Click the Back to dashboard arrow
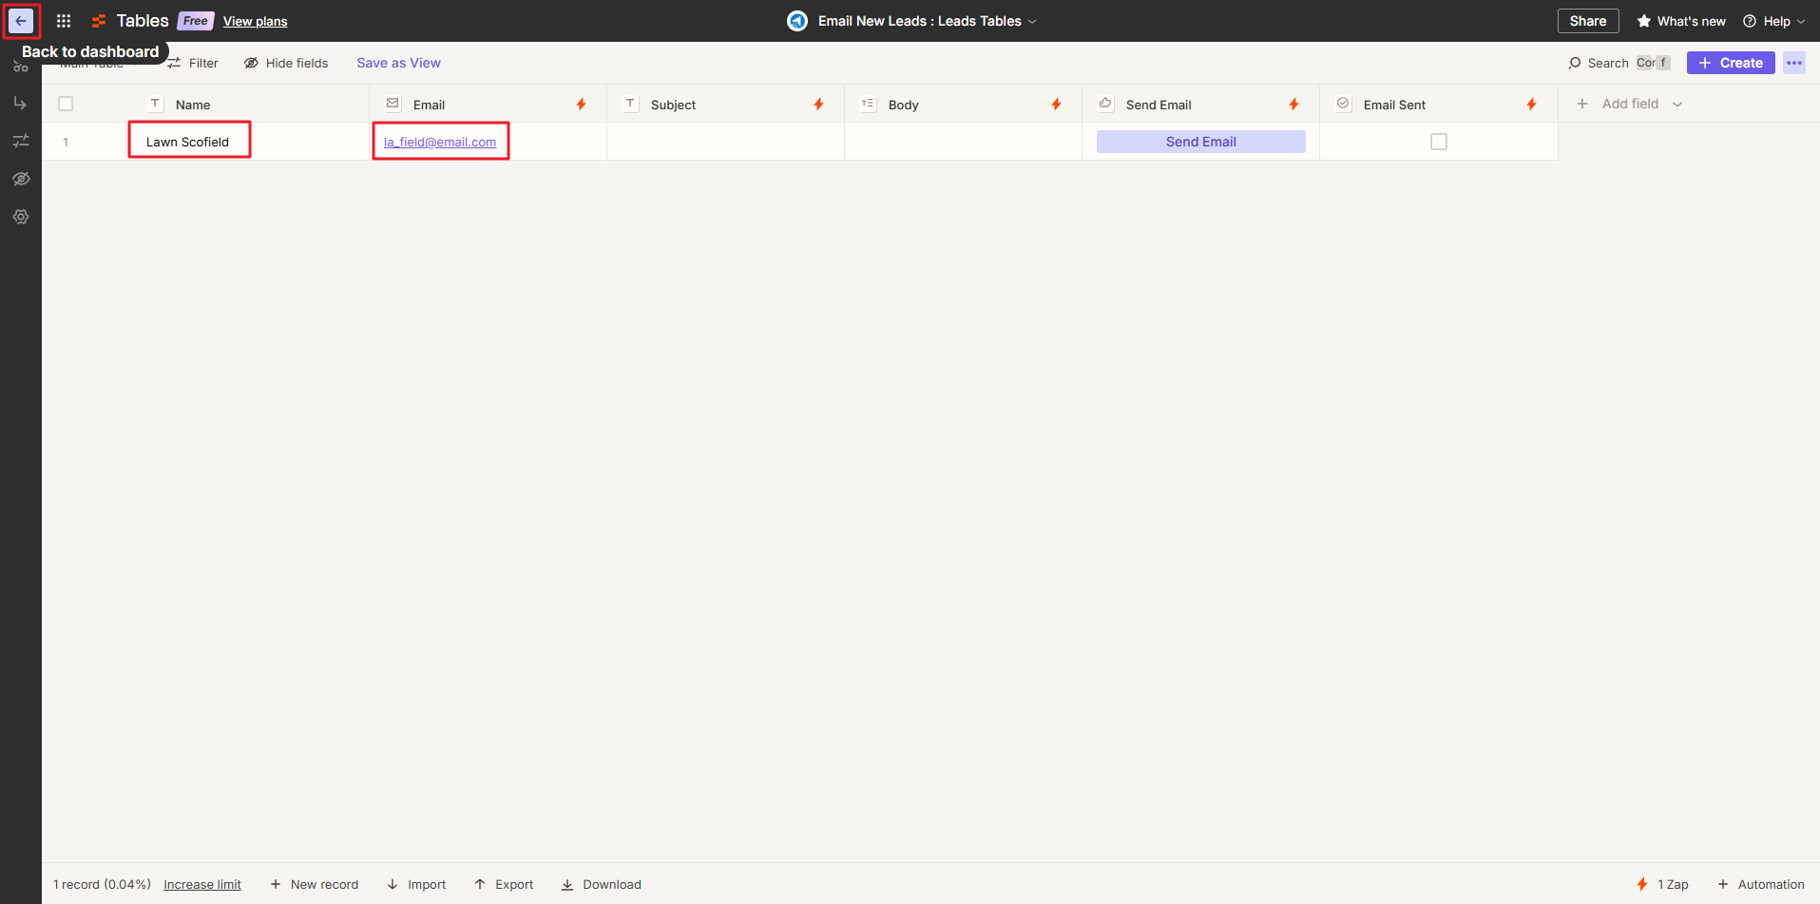The width and height of the screenshot is (1820, 904). [21, 21]
